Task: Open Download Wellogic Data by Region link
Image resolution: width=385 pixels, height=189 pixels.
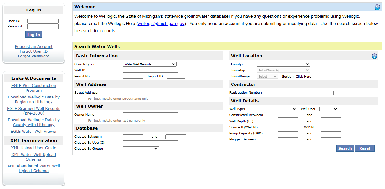Action: coord(34,99)
